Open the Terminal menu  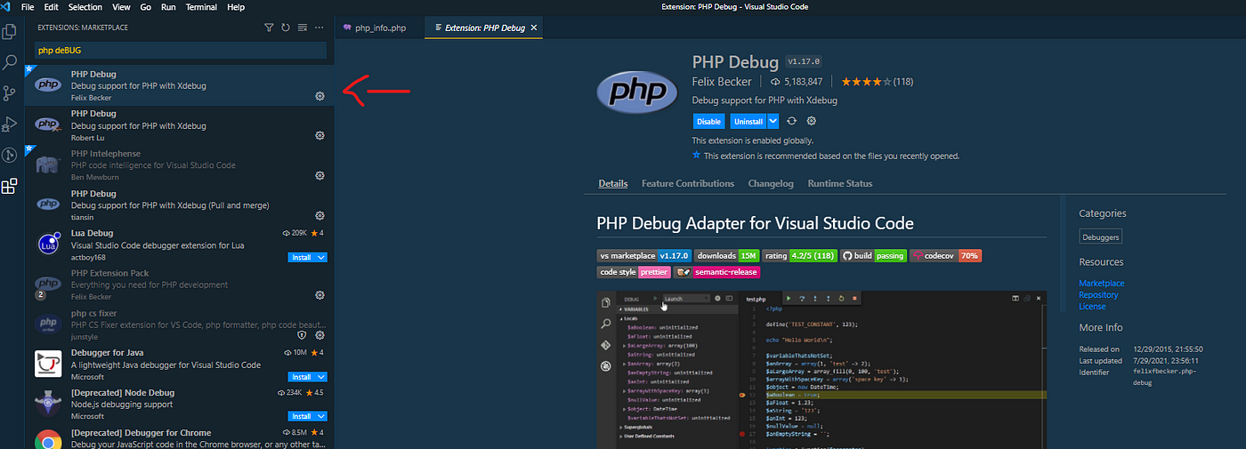tap(201, 7)
